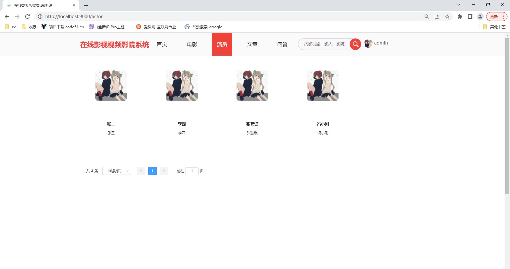
Task: Open the (全新)RiPro主题 bookmark
Action: 110,27
